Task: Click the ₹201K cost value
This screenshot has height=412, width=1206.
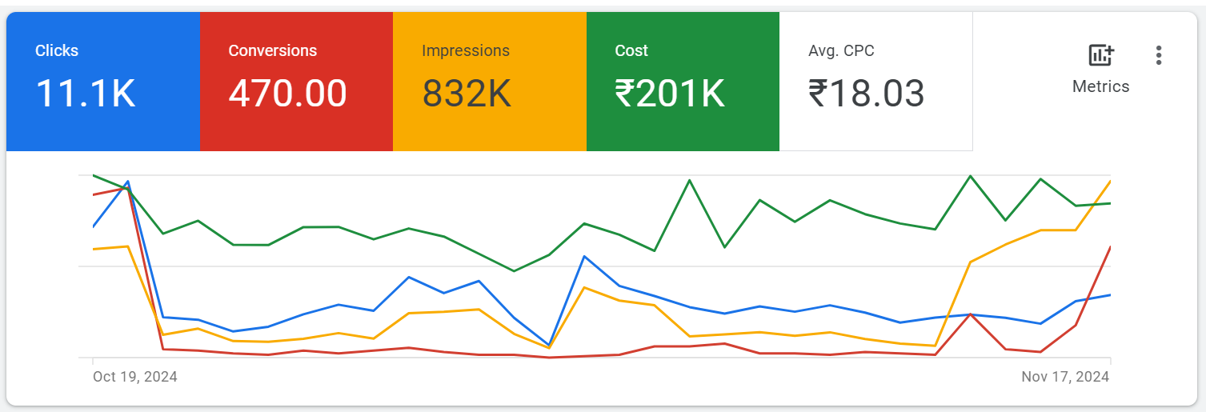Action: (x=670, y=94)
